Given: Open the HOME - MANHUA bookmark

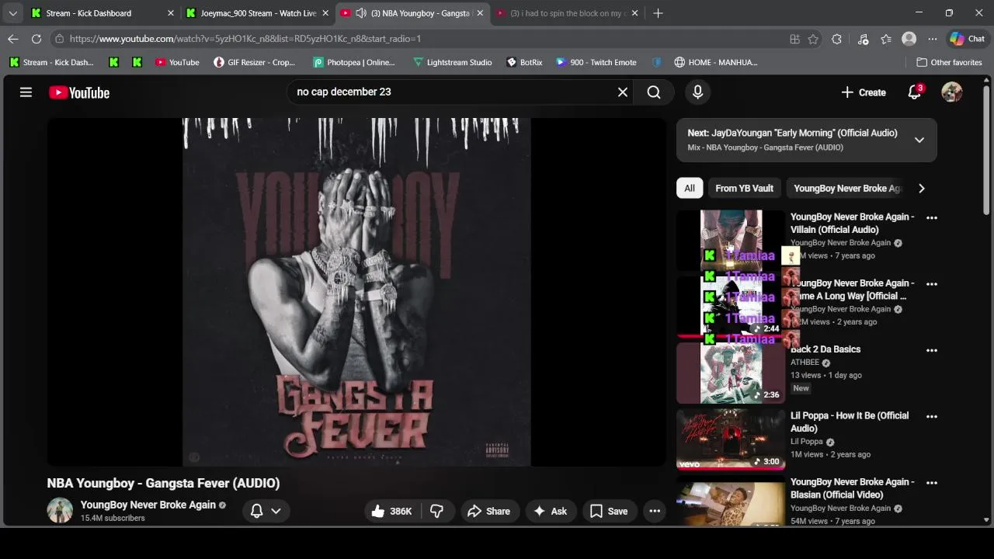Looking at the screenshot, I should click(716, 62).
